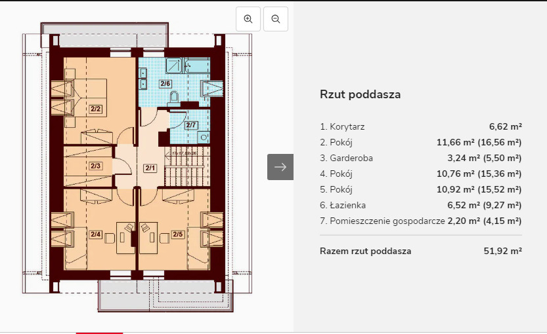
Task: Click the 2/7 utility room label
Action: 190,125
